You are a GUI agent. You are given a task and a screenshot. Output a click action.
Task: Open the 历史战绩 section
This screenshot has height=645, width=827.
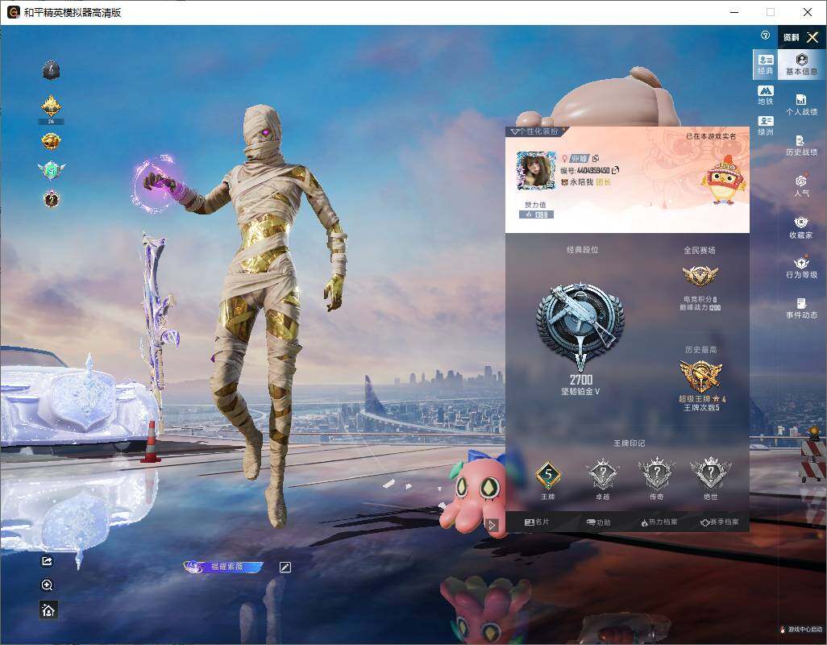801,146
